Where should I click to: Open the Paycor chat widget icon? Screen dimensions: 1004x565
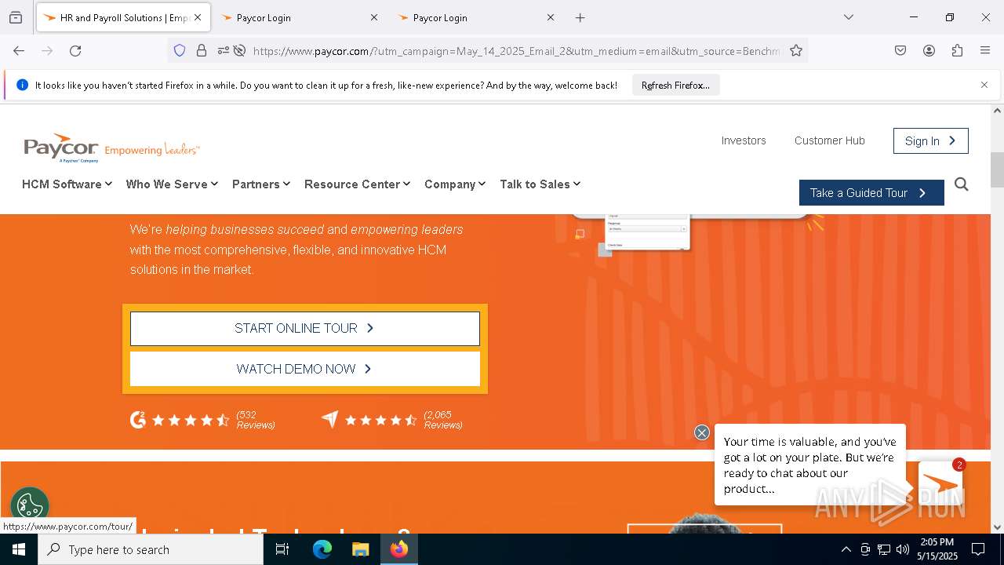coord(940,483)
